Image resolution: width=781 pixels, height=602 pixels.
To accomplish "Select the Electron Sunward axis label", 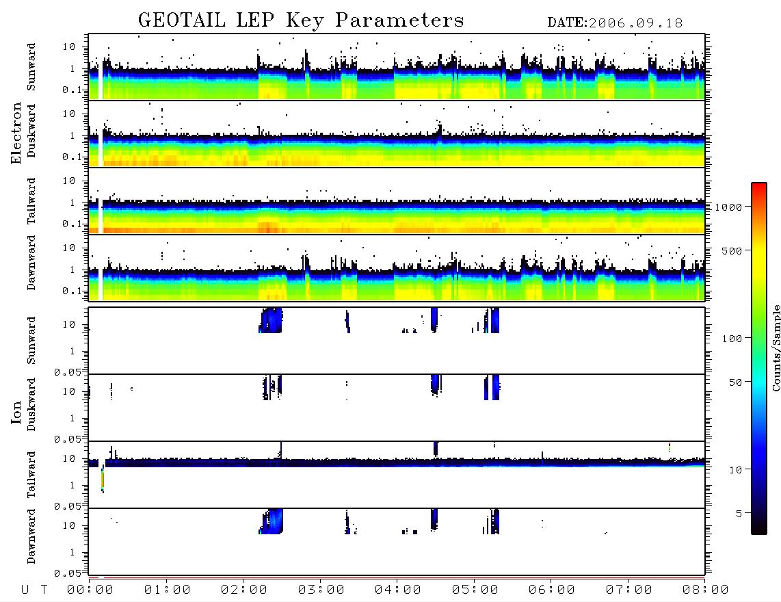I will [31, 67].
